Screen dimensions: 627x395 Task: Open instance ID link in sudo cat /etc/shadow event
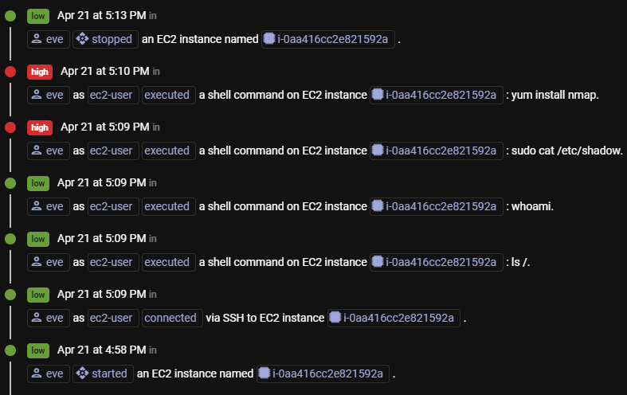pos(441,151)
